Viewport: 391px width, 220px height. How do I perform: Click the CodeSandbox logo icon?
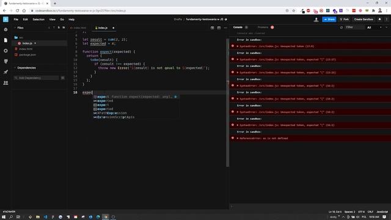[x=5, y=19]
